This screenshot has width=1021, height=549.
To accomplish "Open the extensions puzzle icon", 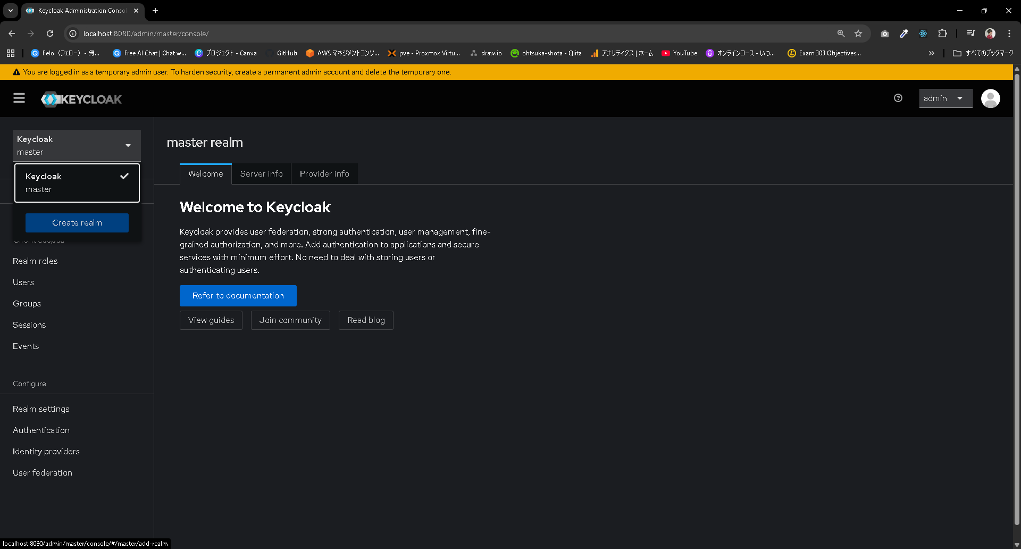I will [x=942, y=34].
